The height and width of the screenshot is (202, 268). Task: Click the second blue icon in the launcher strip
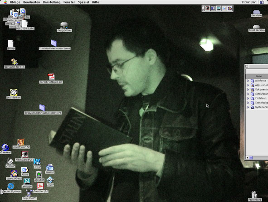point(213,8)
